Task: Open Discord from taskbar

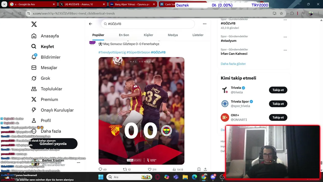Action: 213,177
